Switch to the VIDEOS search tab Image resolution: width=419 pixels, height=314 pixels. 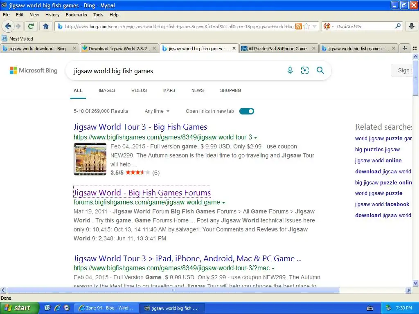coord(139,90)
